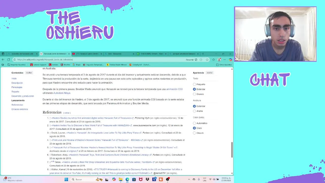Viewport: 325px width, 183px height.
Task: Open clock showing 17/09/2025
Action: (x=226, y=179)
